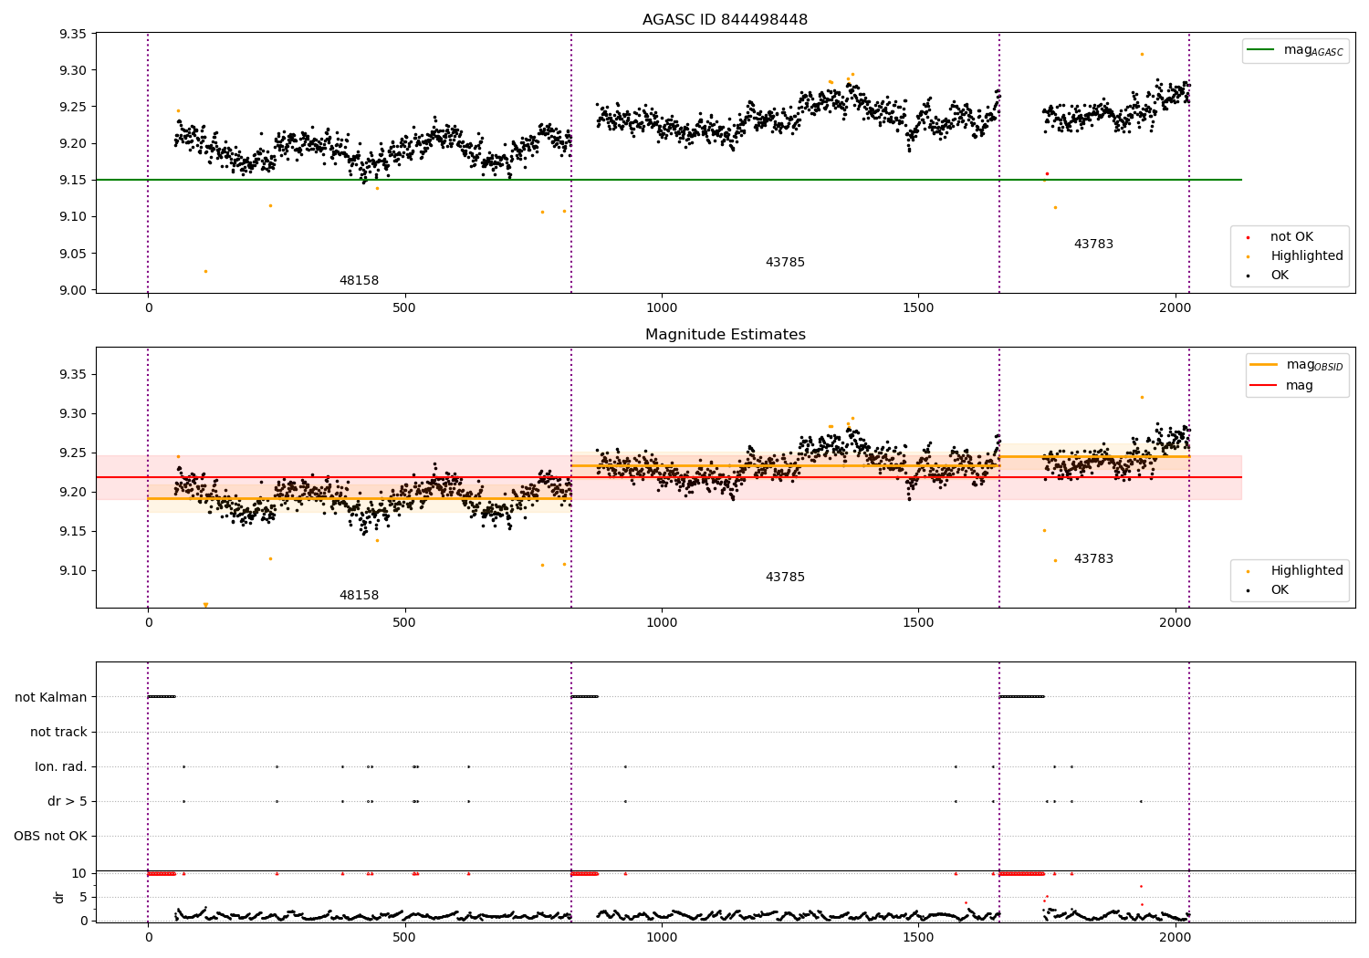Click x-tick 1000 under the bottom plot
1369x958 pixels.
[661, 937]
